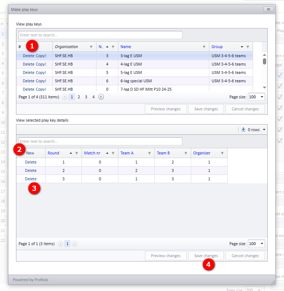The width and height of the screenshot is (284, 291).
Task: Open filter icon on Organisation column
Action: click(x=91, y=47)
